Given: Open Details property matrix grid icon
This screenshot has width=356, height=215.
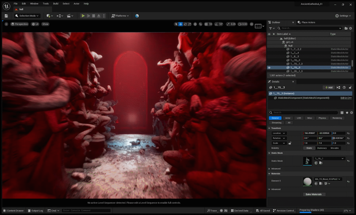Looking at the screenshot, I should pos(342,113).
